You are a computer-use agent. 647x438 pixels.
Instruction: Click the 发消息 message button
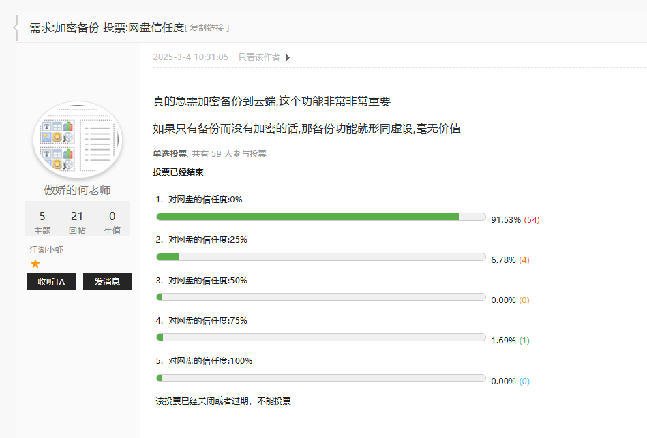tap(107, 281)
